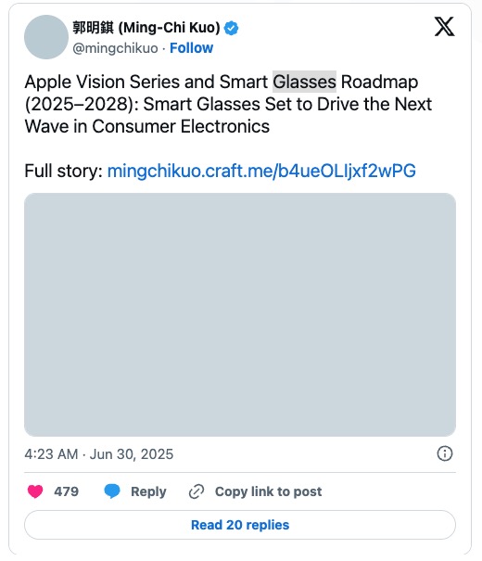Follow @mingchikuo

tap(191, 48)
